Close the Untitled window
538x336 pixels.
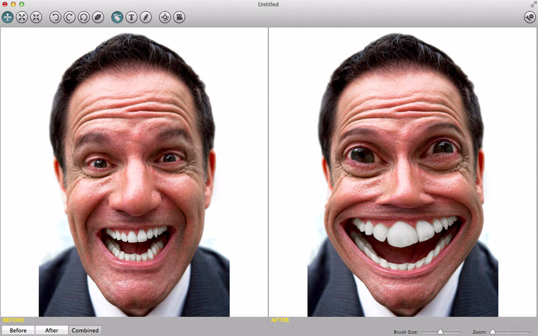click(x=5, y=4)
